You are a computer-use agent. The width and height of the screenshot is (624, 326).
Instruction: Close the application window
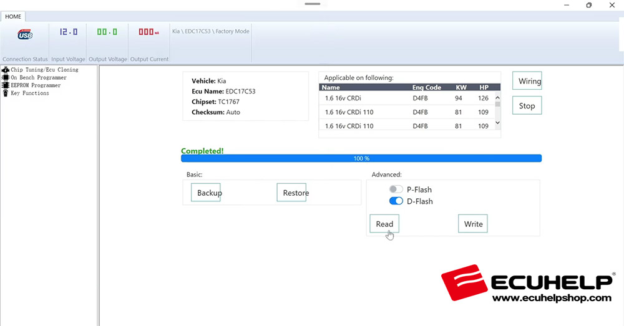pyautogui.click(x=612, y=5)
